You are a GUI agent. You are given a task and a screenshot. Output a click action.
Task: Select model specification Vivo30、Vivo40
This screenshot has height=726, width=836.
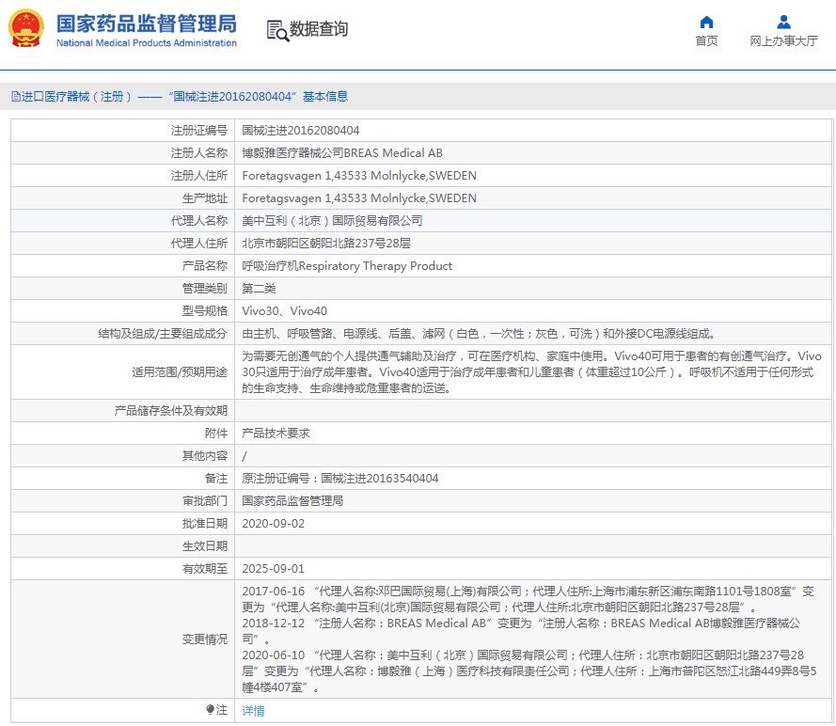[x=285, y=311]
